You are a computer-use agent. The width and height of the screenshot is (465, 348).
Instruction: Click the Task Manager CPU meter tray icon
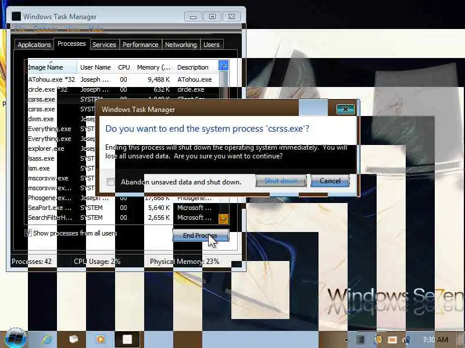tap(360, 340)
